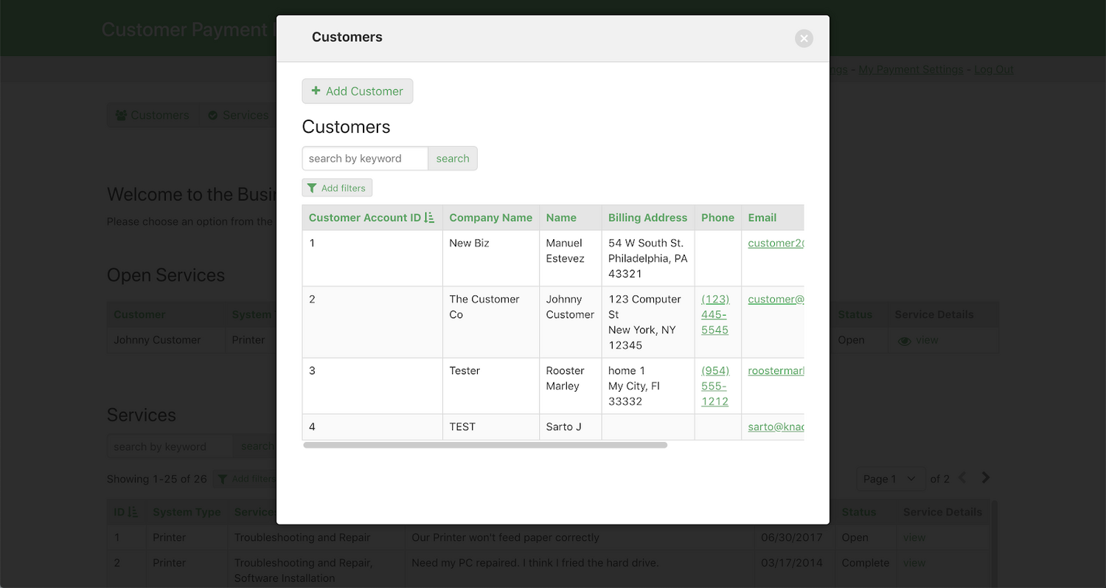Image resolution: width=1106 pixels, height=588 pixels.
Task: Open Add filters in Customers modal
Action: pos(337,188)
